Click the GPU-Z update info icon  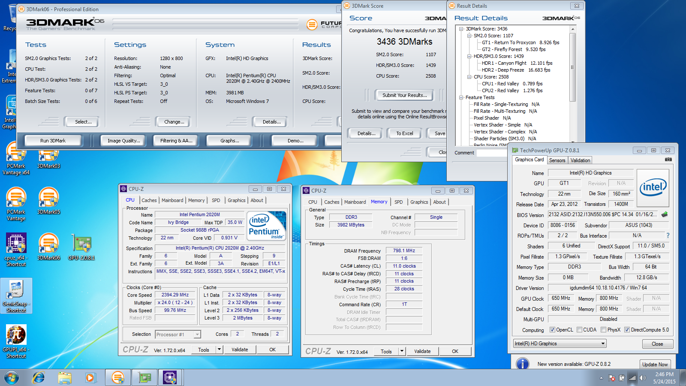(x=522, y=364)
